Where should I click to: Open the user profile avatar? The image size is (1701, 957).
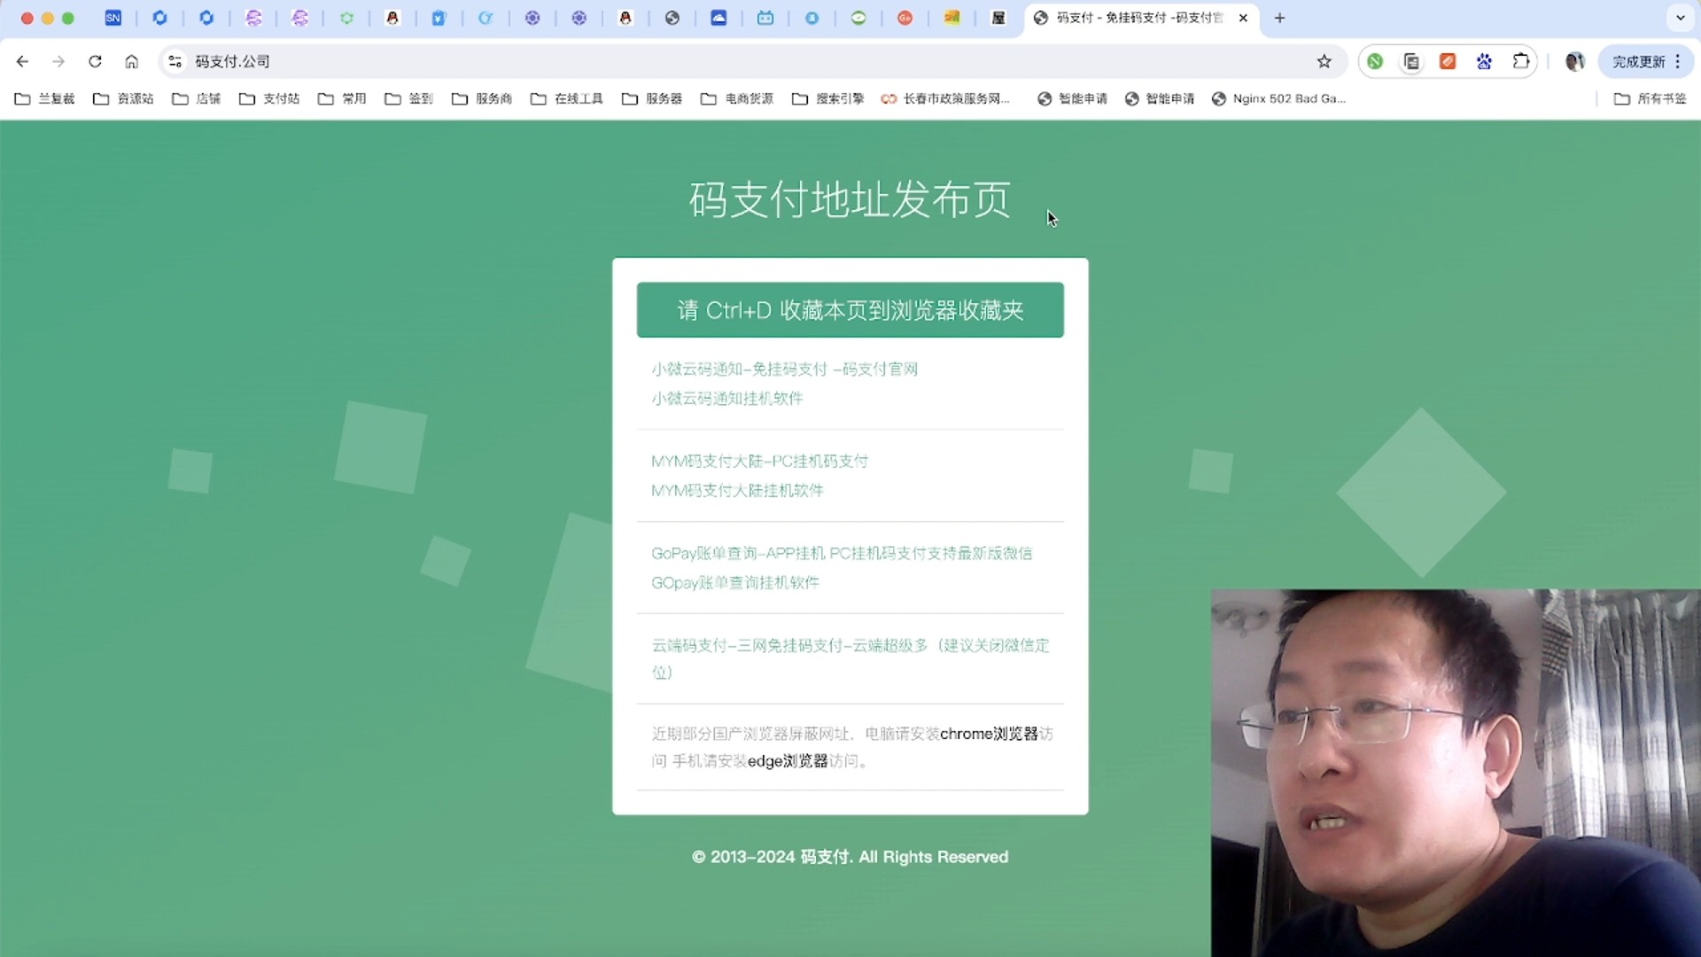[x=1574, y=61]
